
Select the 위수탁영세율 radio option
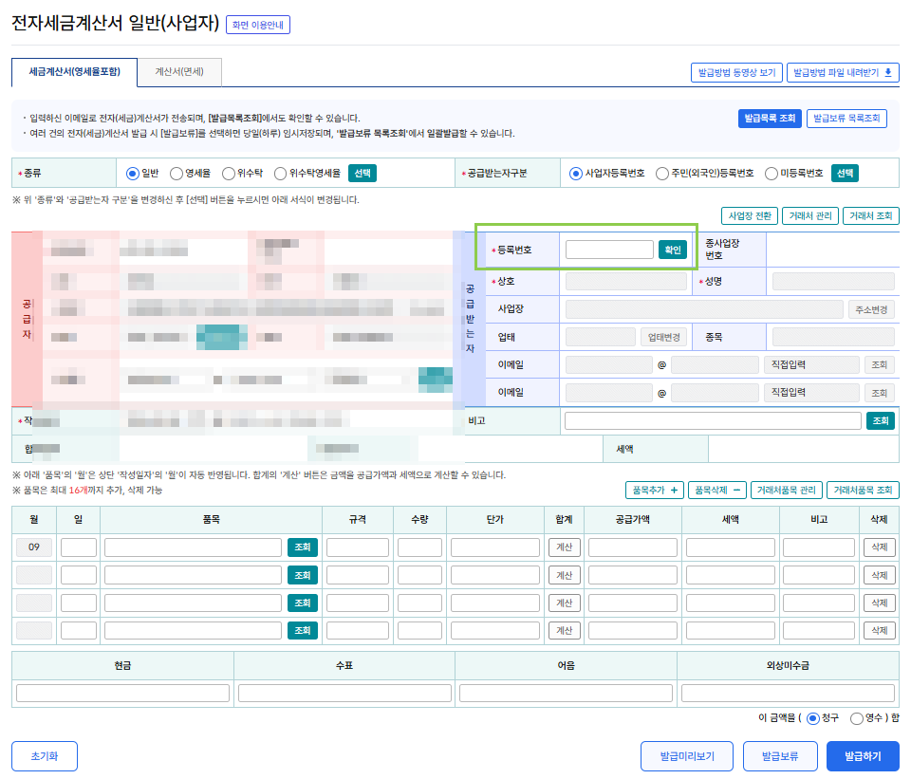280,174
